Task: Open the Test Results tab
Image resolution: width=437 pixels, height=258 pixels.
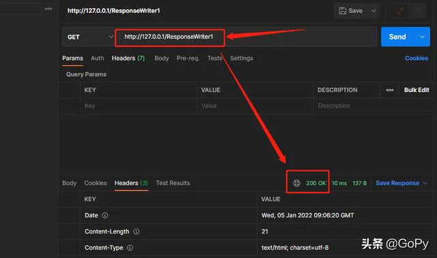Action: [x=173, y=183]
